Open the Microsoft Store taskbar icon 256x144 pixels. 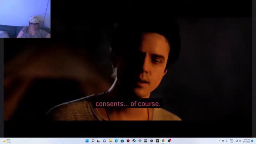click(122, 141)
